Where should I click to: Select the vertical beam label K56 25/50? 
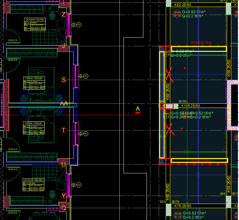coord(229,68)
